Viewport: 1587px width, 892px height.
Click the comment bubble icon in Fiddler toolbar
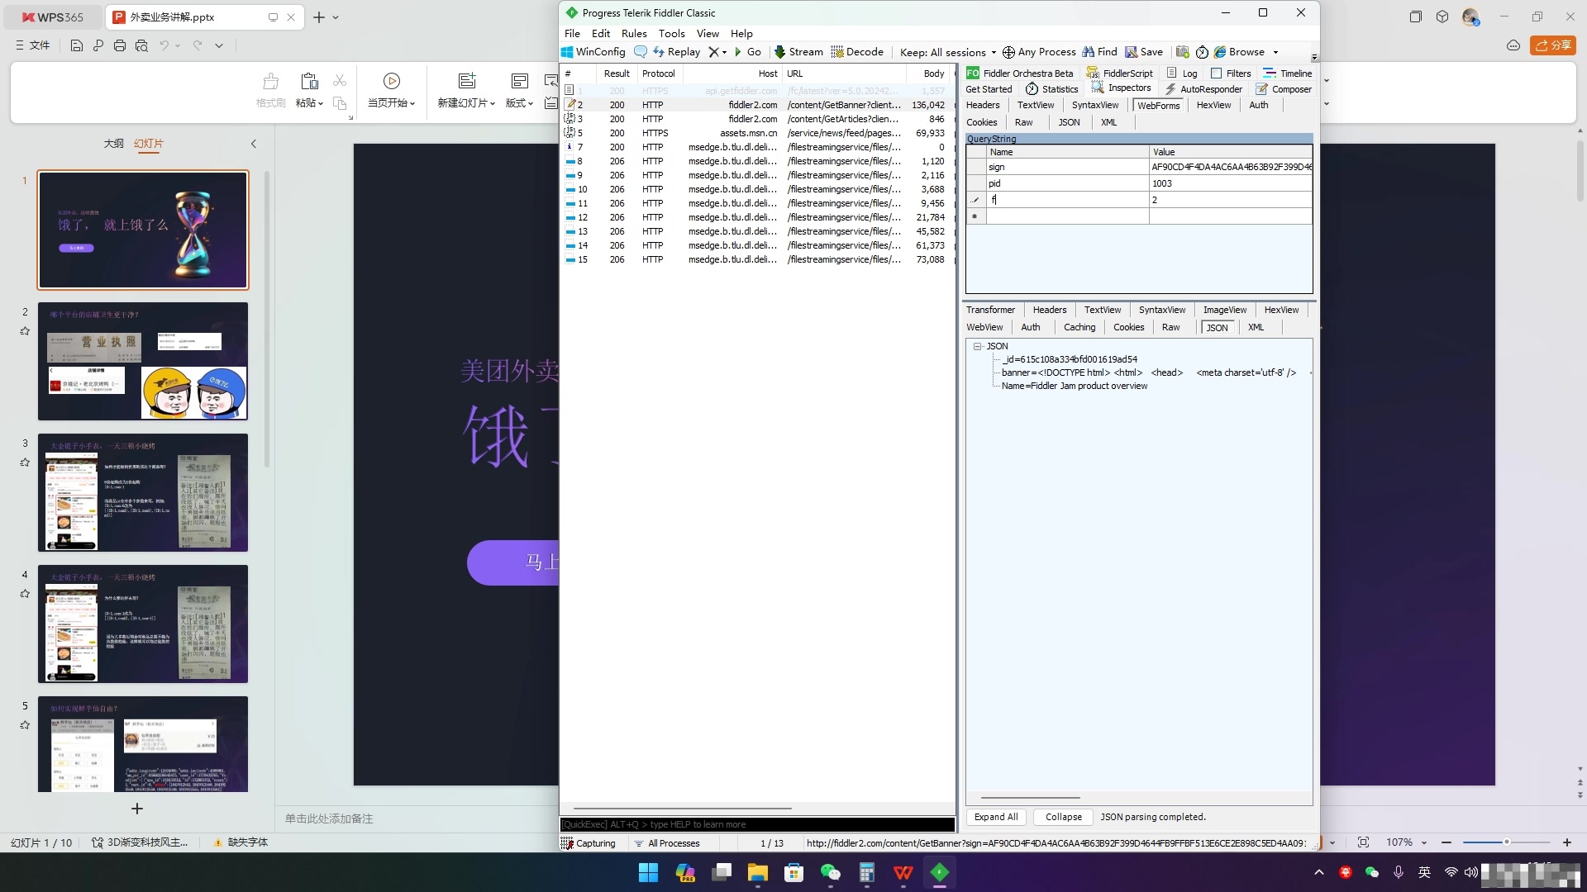point(640,51)
